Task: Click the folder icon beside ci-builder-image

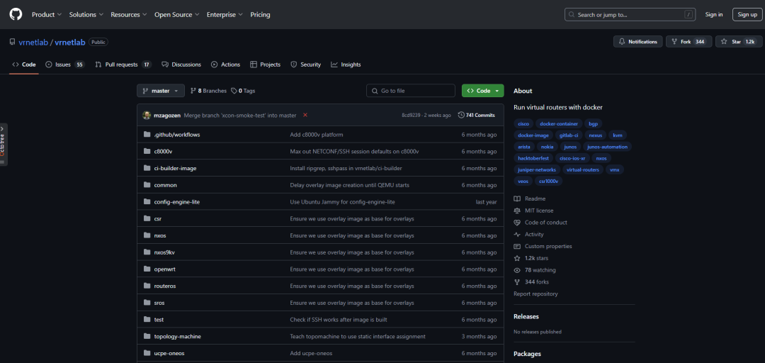Action: [147, 168]
